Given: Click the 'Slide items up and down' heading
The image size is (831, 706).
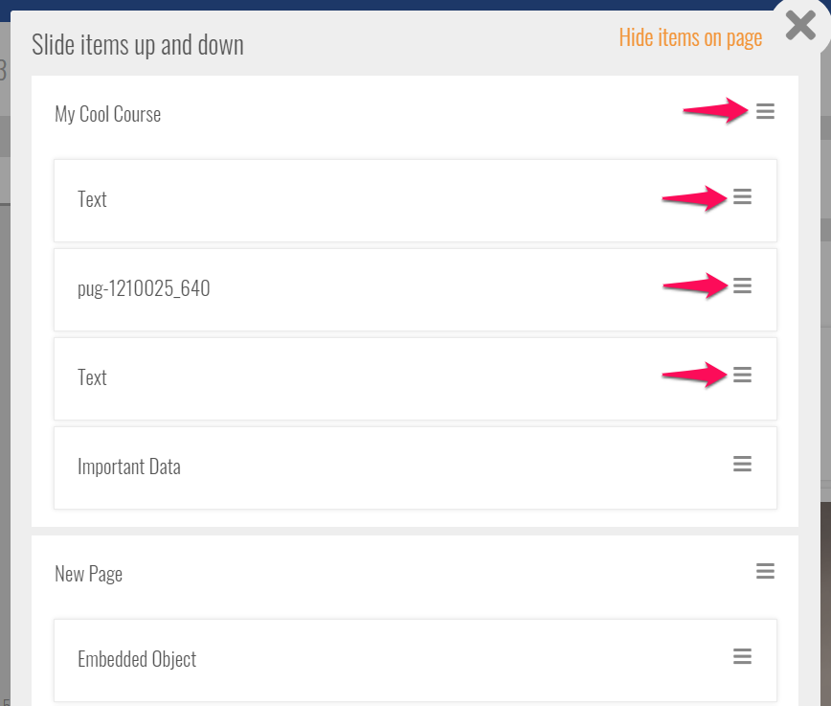Looking at the screenshot, I should (138, 44).
